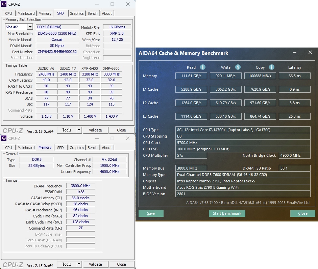The image size is (318, 269).
Task: Open Mainboard tab in bottom CPU-Z window
Action: point(26,148)
